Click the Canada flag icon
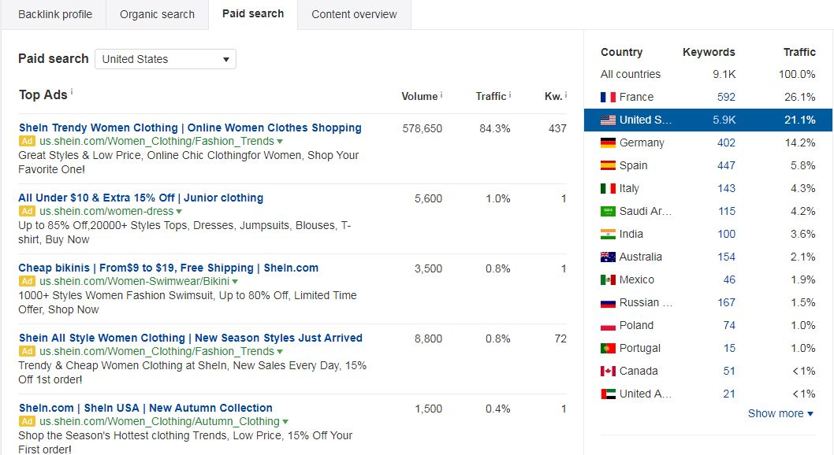 (x=608, y=371)
